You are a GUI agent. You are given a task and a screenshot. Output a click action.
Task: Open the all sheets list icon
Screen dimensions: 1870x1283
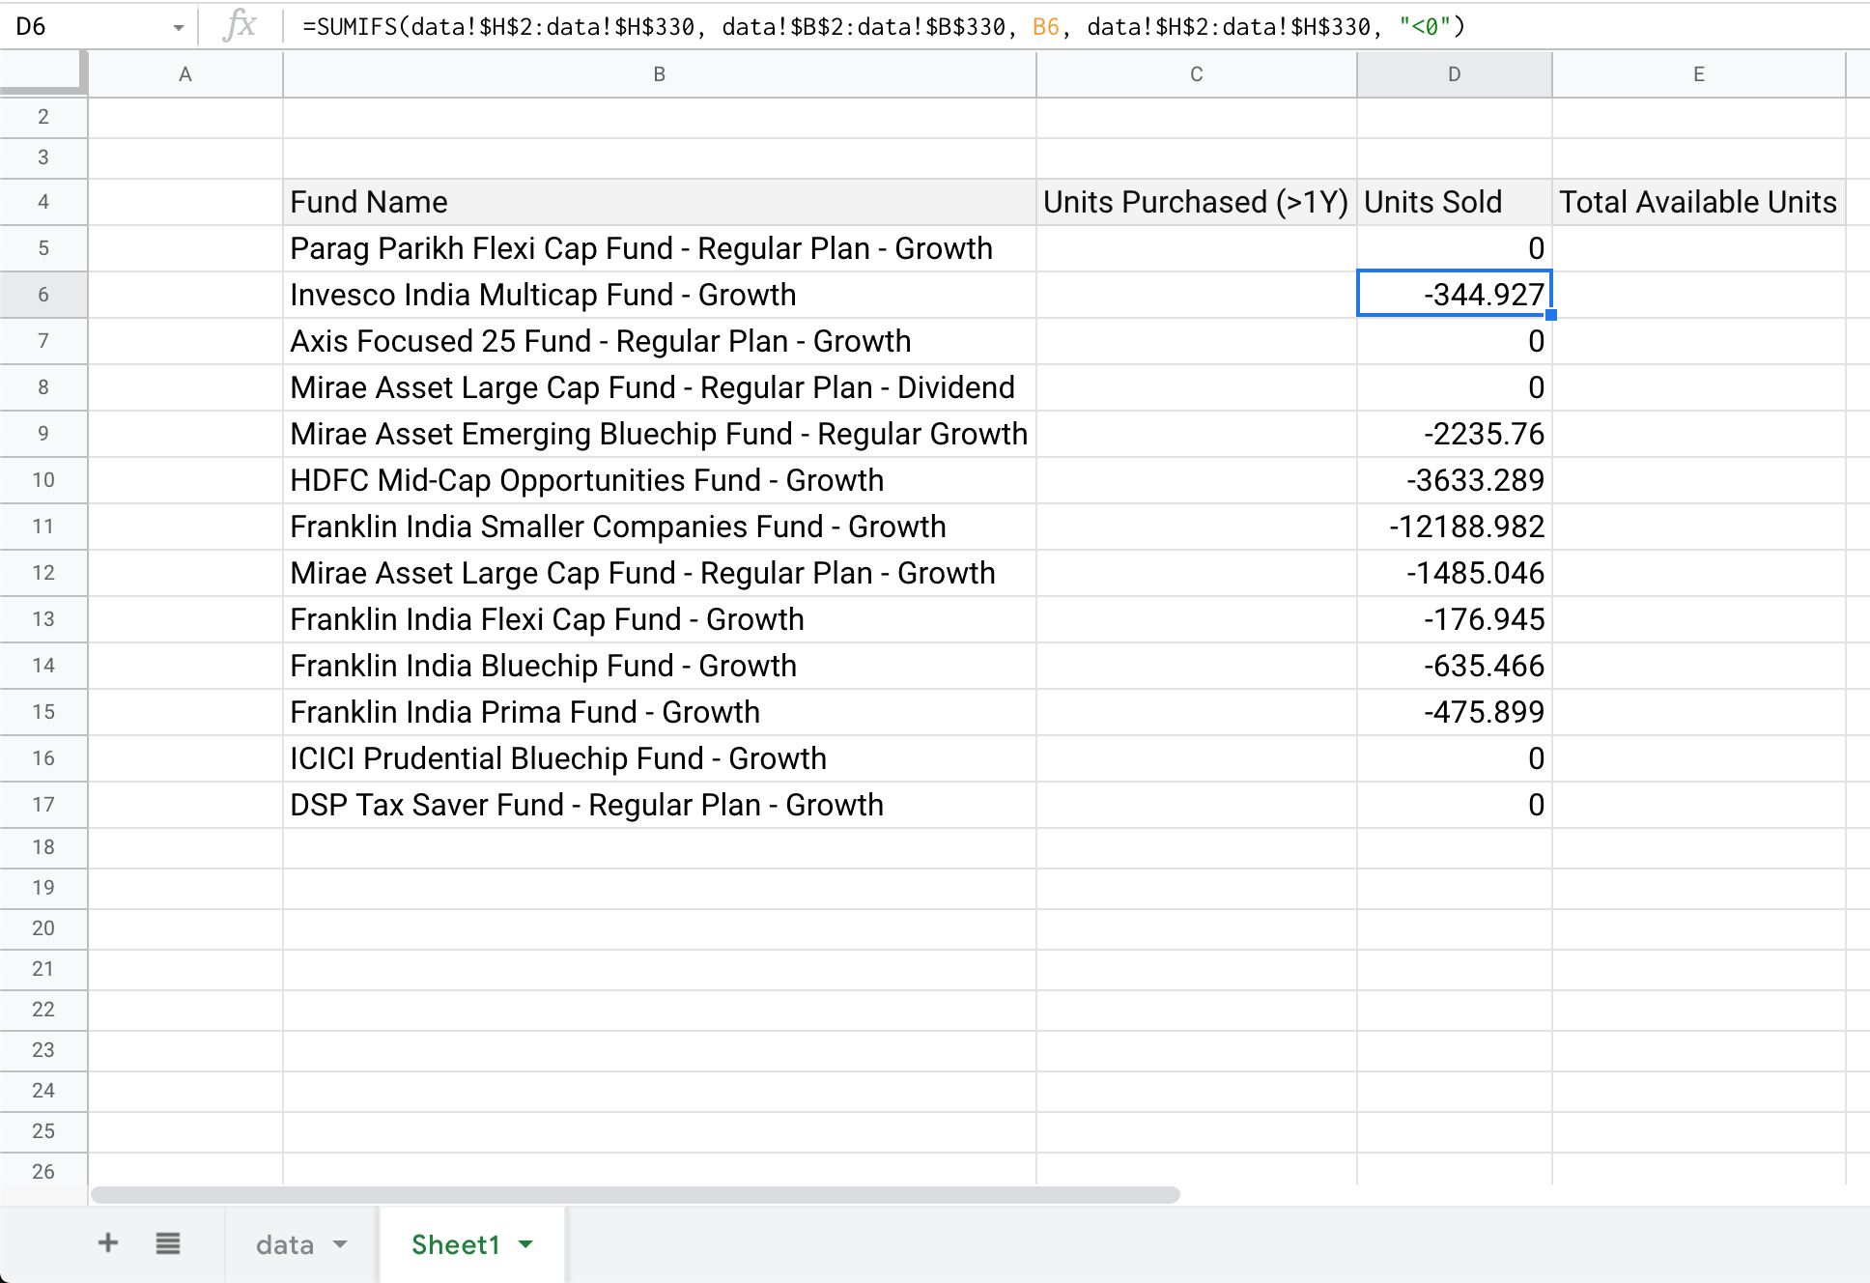click(168, 1243)
